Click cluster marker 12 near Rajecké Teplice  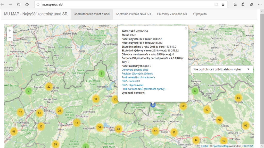click(41, 126)
